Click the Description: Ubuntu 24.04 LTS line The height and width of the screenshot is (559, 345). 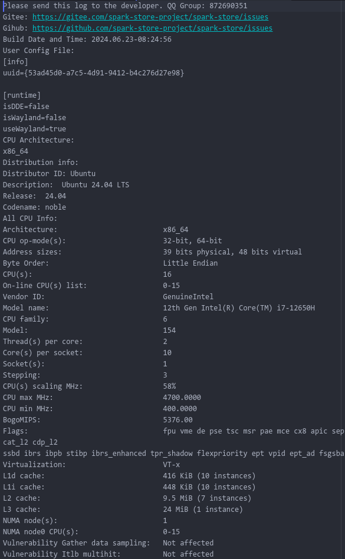(x=66, y=185)
